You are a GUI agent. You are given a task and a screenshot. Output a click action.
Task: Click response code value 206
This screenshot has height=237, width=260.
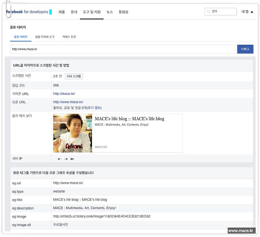pyautogui.click(x=56, y=85)
